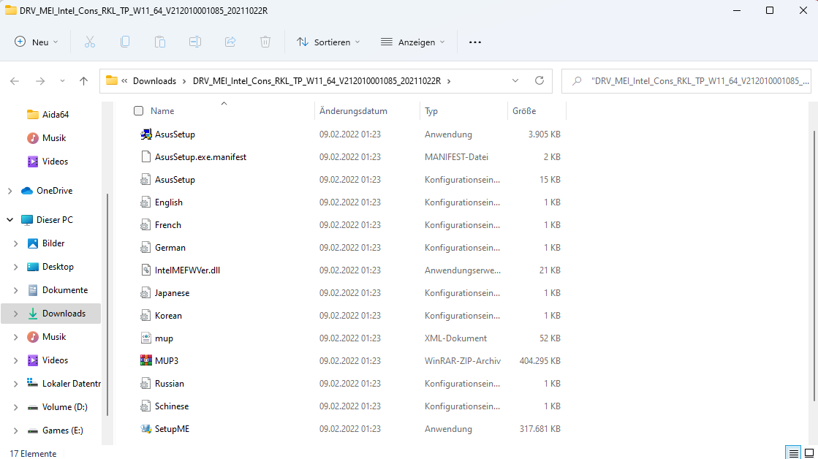818x459 pixels.
Task: Refresh the current folder view
Action: click(539, 81)
